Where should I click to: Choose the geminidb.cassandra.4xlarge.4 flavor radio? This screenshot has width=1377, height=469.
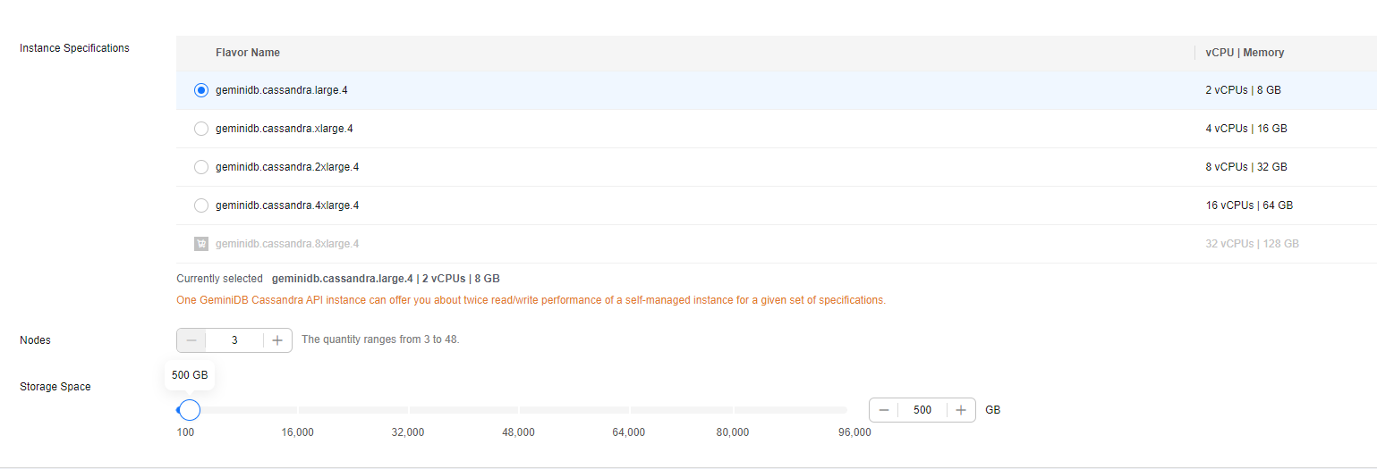pyautogui.click(x=201, y=205)
